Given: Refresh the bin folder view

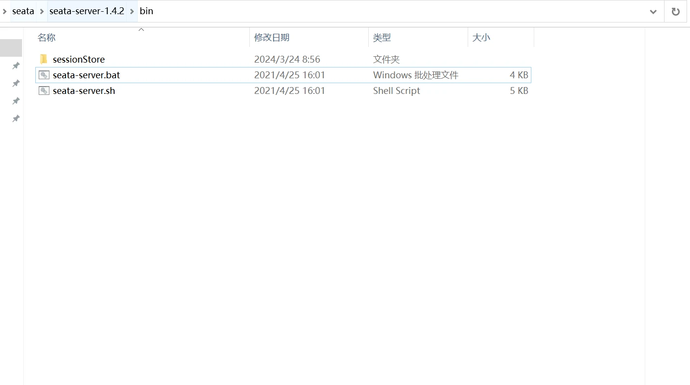Looking at the screenshot, I should pyautogui.click(x=676, y=11).
